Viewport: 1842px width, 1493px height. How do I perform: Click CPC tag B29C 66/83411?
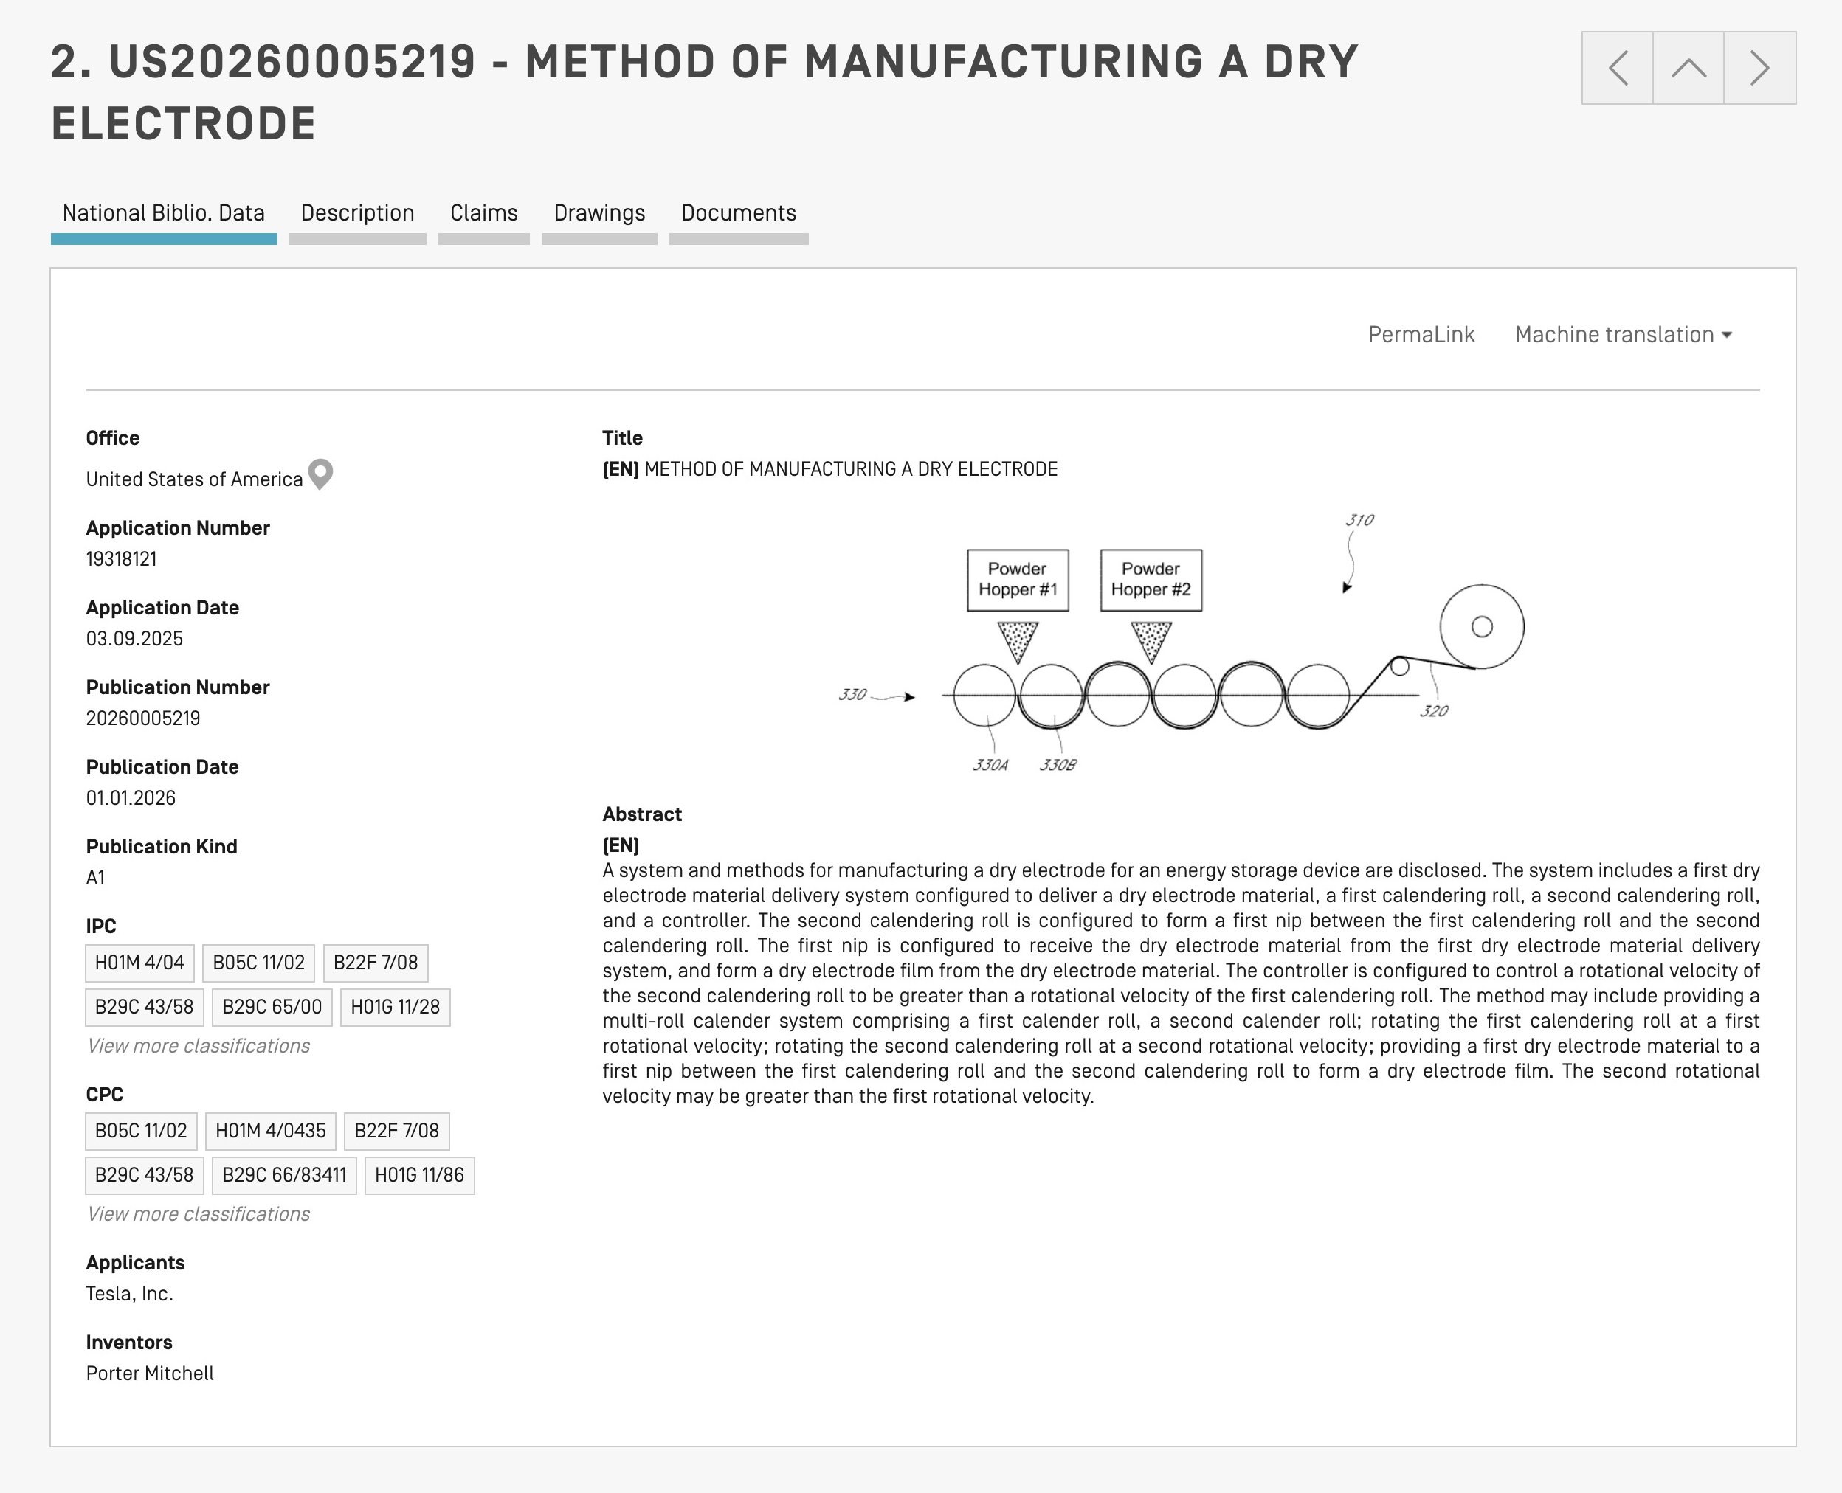284,1175
